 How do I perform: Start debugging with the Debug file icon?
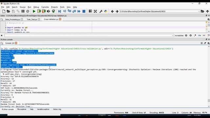(x=60, y=11)
